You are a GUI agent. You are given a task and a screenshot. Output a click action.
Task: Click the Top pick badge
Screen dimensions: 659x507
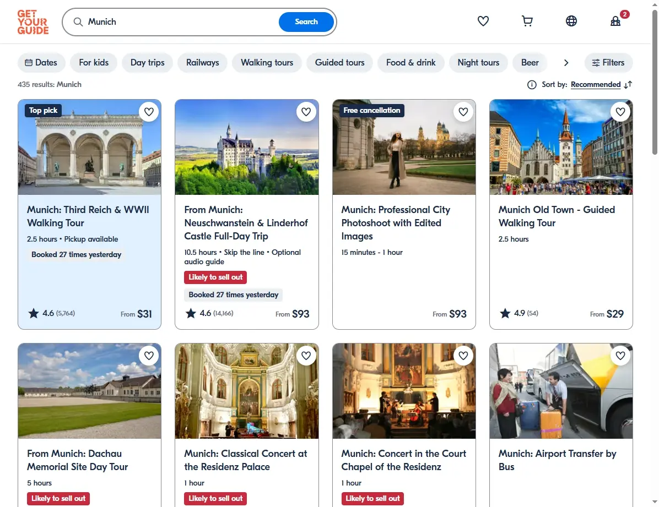tap(43, 111)
